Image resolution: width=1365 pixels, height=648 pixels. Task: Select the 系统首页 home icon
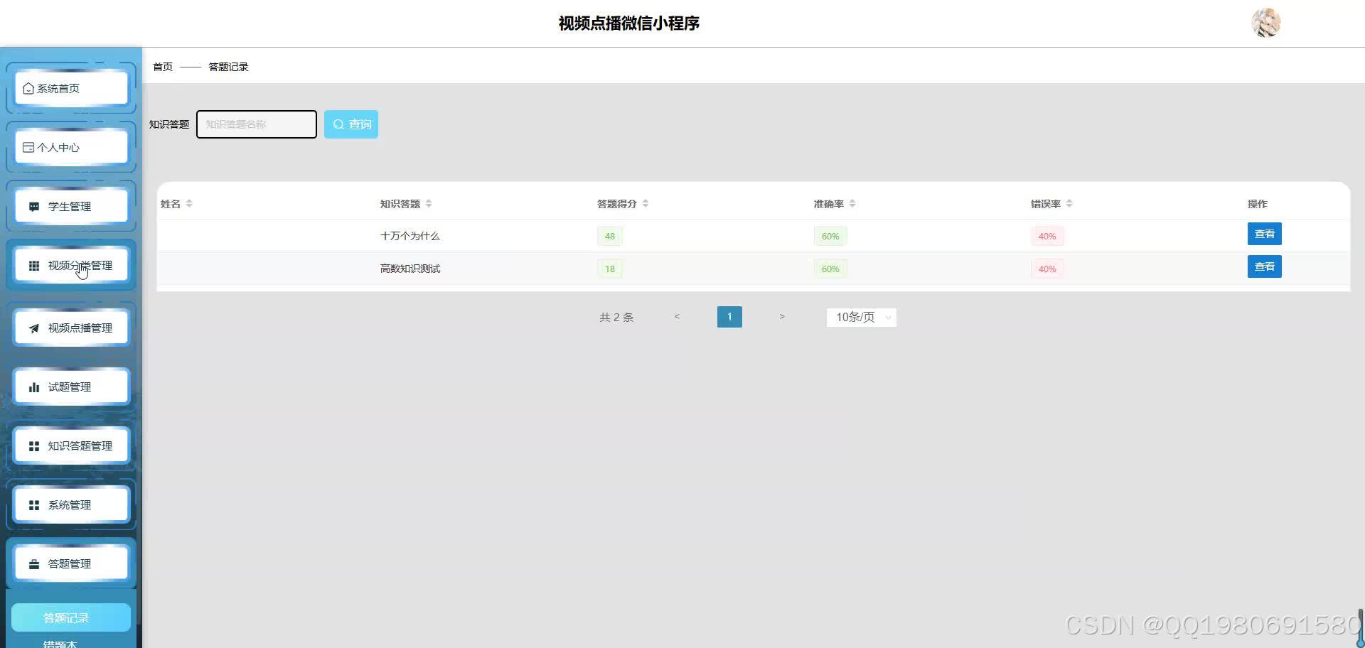[28, 88]
